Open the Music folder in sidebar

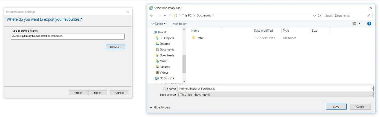(163, 61)
